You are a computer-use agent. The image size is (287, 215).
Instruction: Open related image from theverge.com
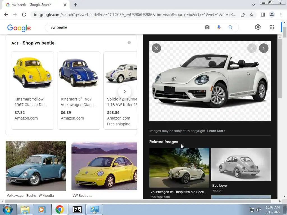click(x=179, y=168)
